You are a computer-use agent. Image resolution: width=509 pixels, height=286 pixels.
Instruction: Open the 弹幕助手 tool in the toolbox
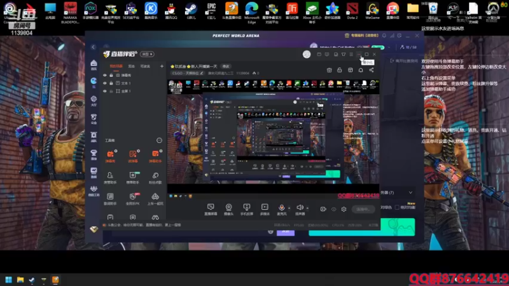click(155, 156)
